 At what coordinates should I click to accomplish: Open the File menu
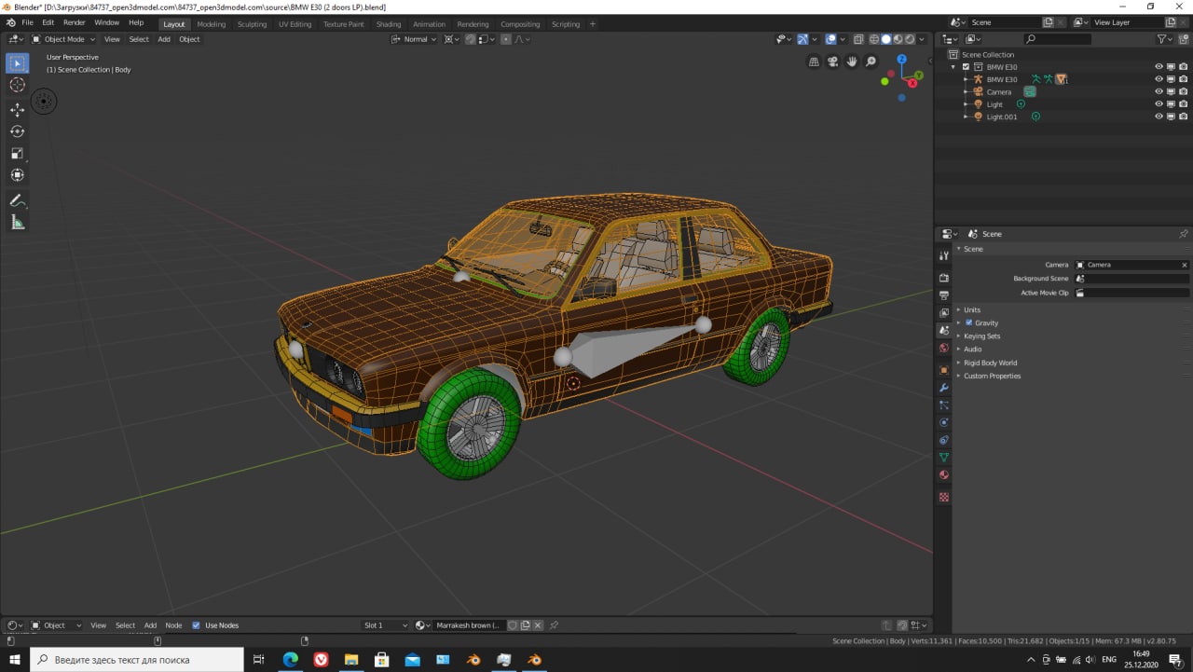pos(27,22)
